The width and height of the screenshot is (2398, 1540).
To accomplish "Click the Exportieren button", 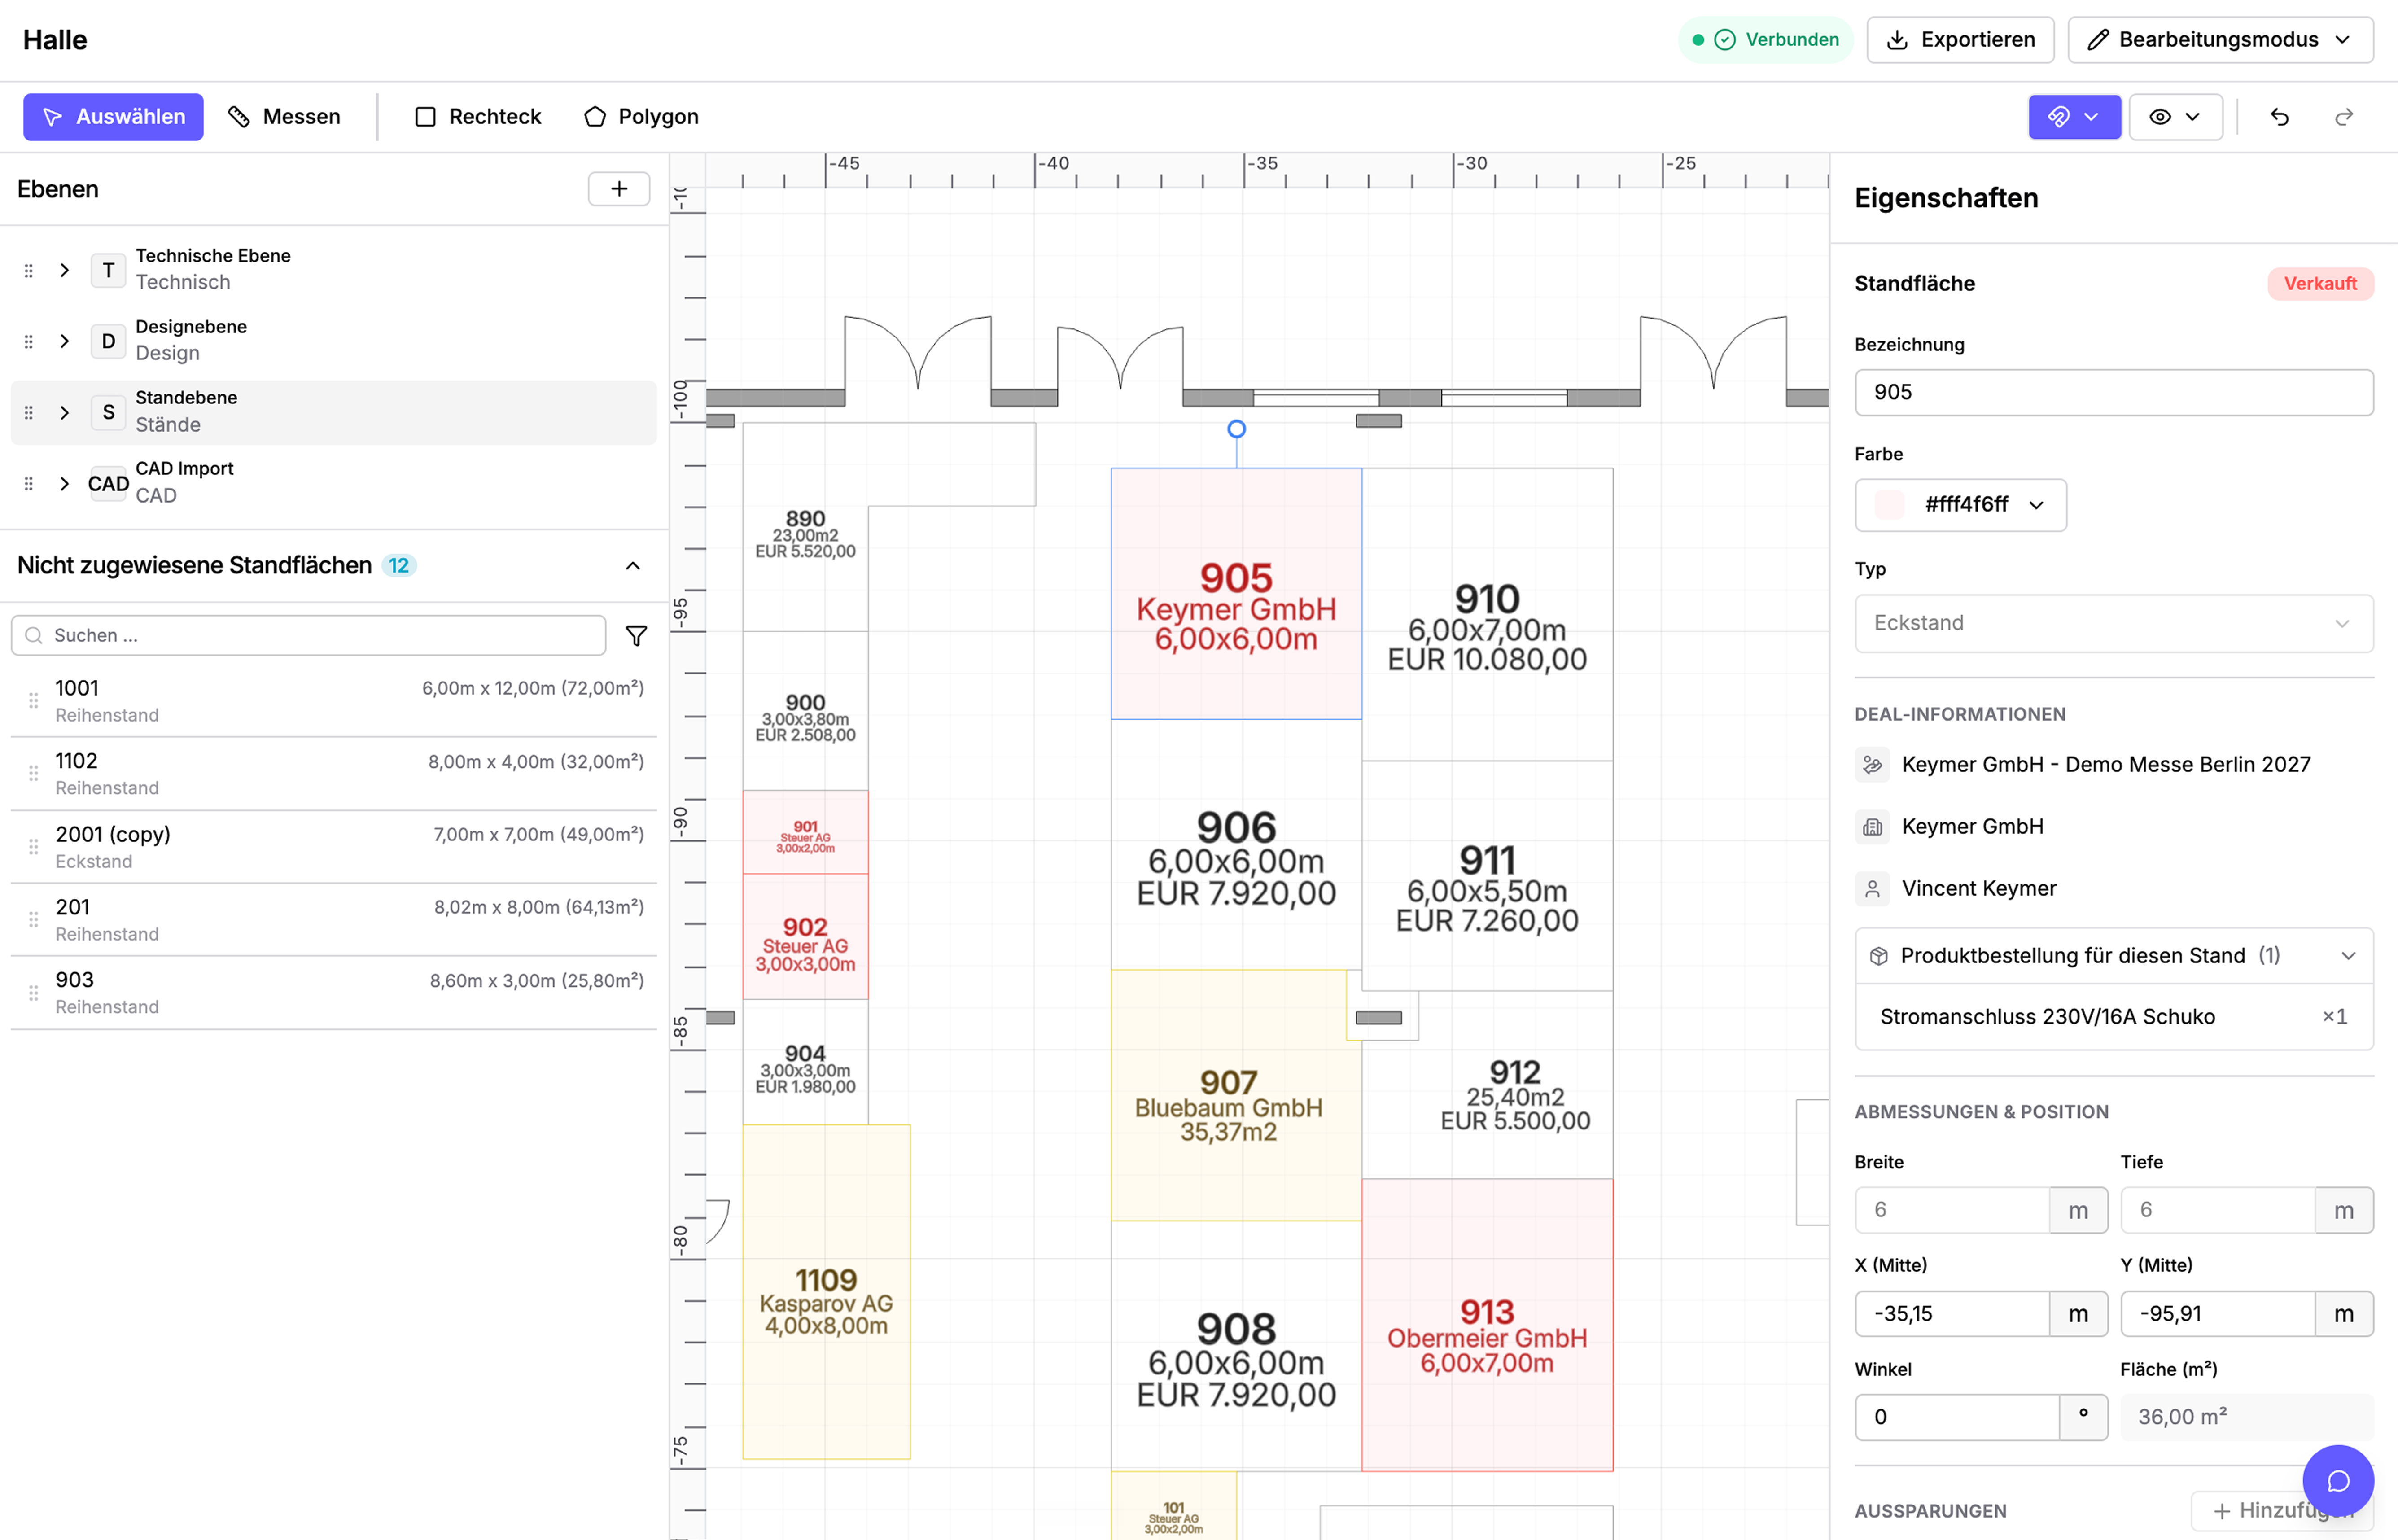I will pos(1960,40).
